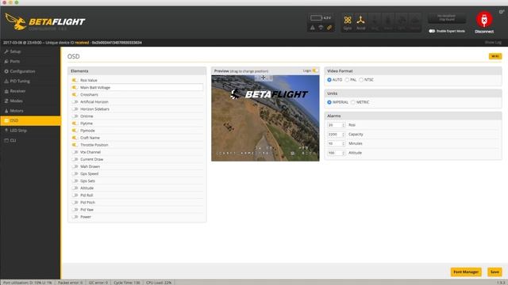The width and height of the screenshot is (508, 285).
Task: Click the Rssi alarm value field
Action: (x=337, y=125)
